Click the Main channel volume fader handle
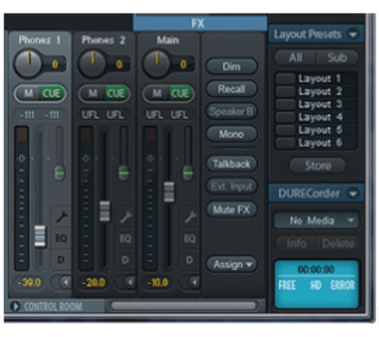Viewport: 379px width, 337px height. click(x=169, y=192)
